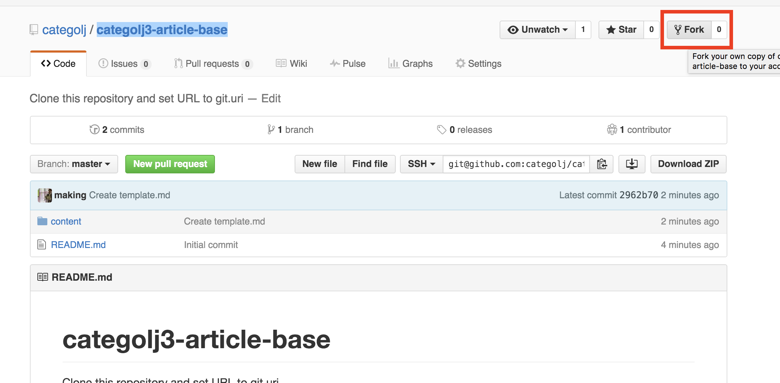
Task: Click the New pull request button
Action: click(170, 164)
